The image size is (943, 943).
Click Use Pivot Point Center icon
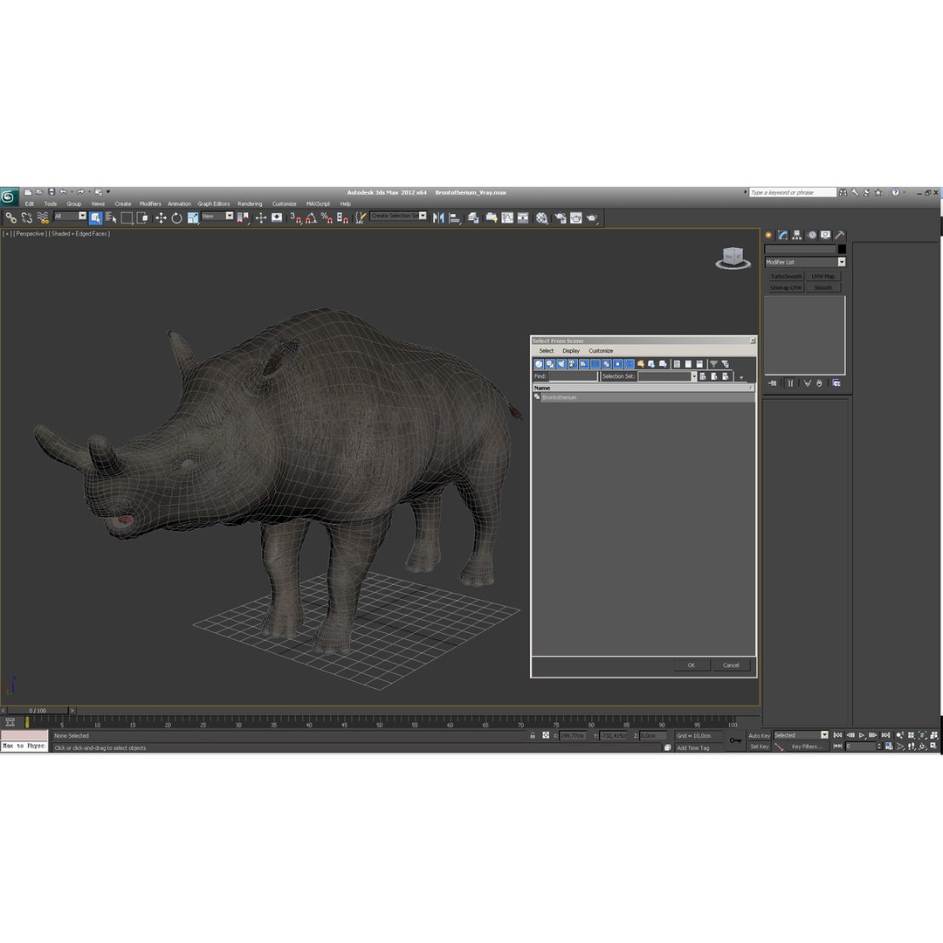[x=243, y=217]
